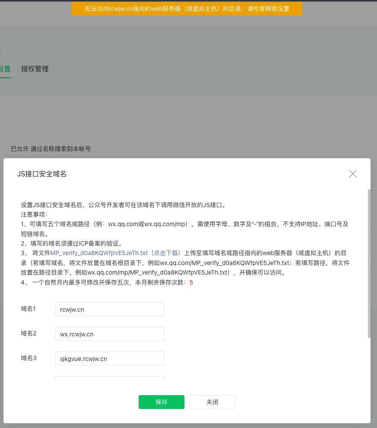Click the 关闭 button
This screenshot has height=428, width=377.
point(212,402)
